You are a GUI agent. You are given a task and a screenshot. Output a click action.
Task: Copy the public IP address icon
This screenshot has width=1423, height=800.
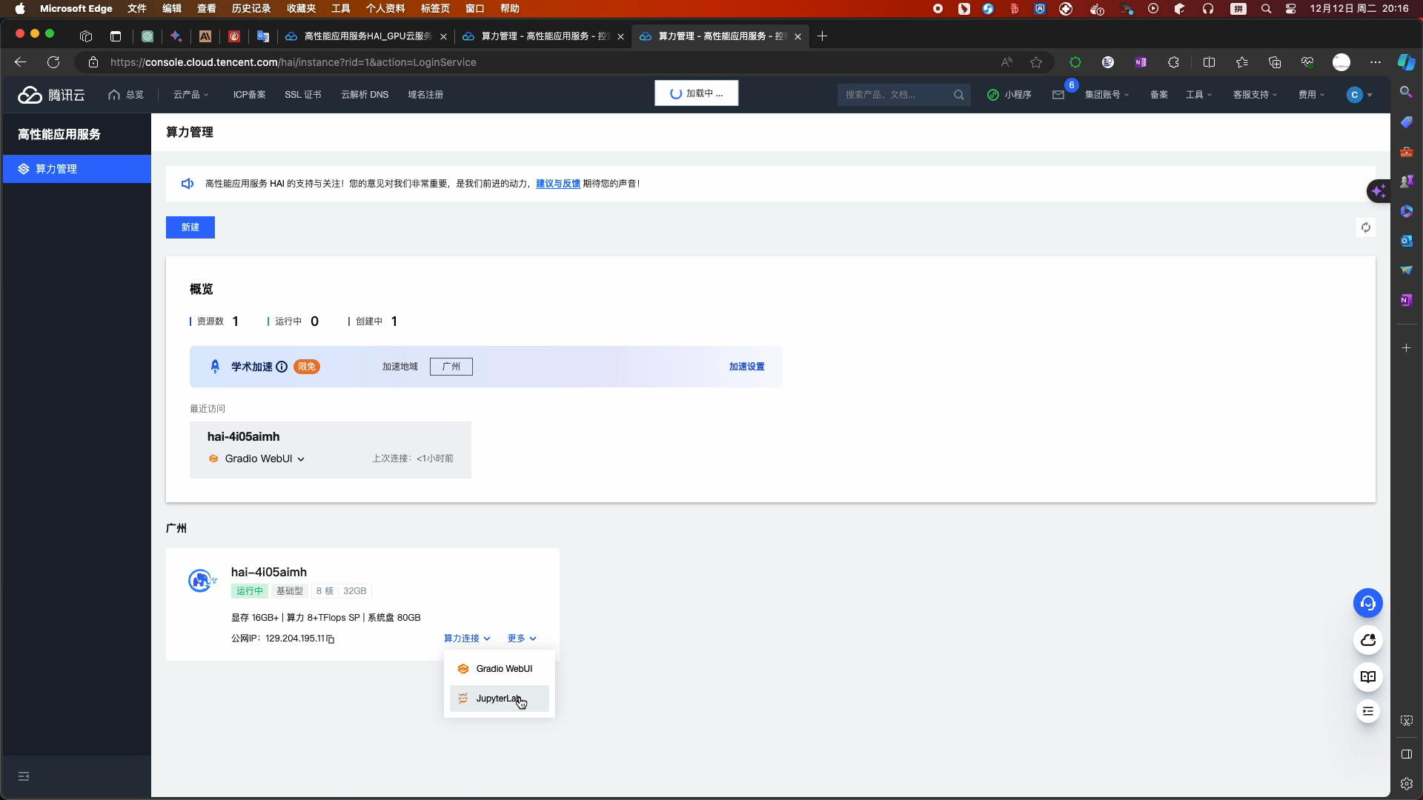click(x=331, y=639)
